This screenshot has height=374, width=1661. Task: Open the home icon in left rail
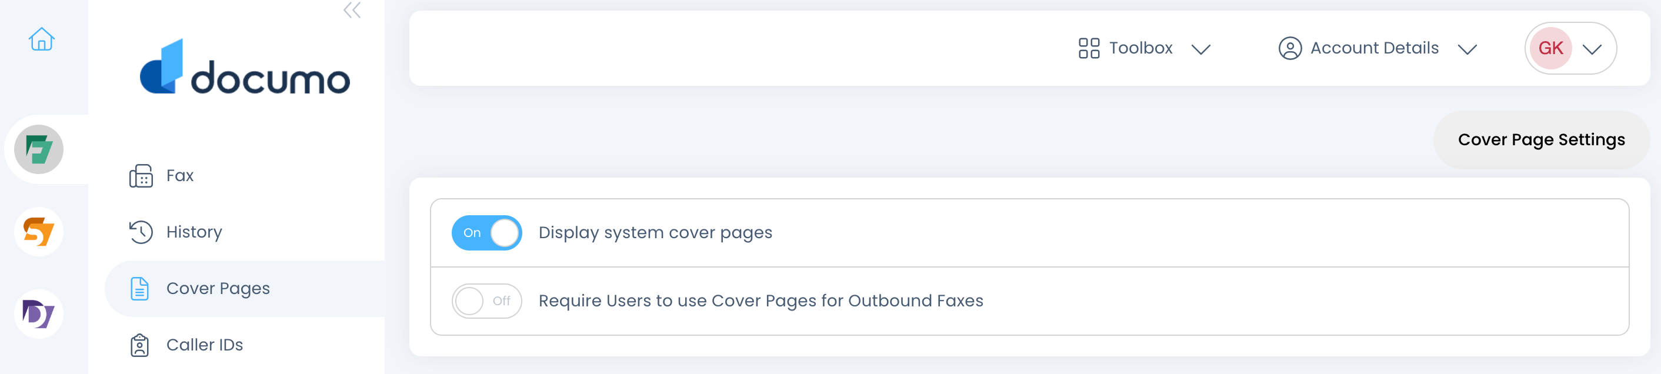(41, 39)
